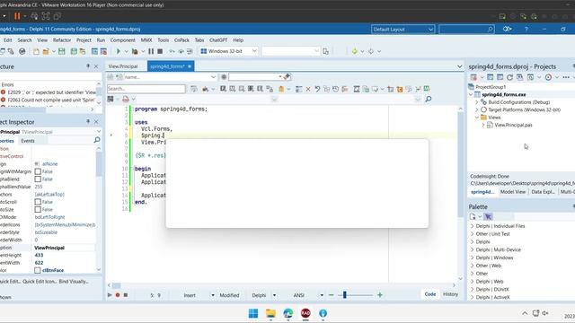Click the Save All icon in main toolbar

[74, 51]
